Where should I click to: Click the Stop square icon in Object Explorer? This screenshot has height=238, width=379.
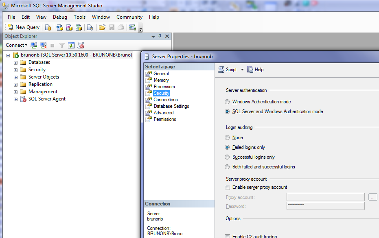tap(53, 45)
